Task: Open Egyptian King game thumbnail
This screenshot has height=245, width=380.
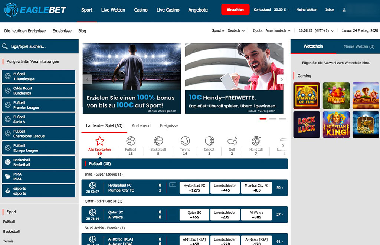Action: coord(336,125)
